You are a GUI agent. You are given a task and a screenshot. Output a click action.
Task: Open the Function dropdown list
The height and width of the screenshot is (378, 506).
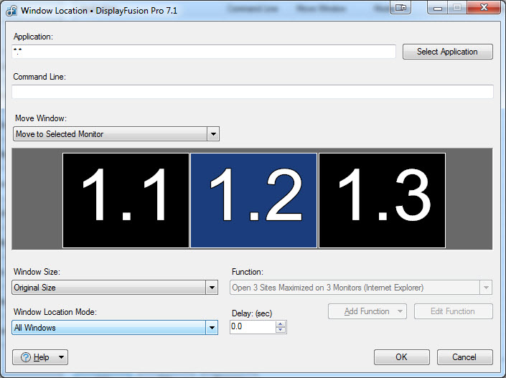(361, 288)
